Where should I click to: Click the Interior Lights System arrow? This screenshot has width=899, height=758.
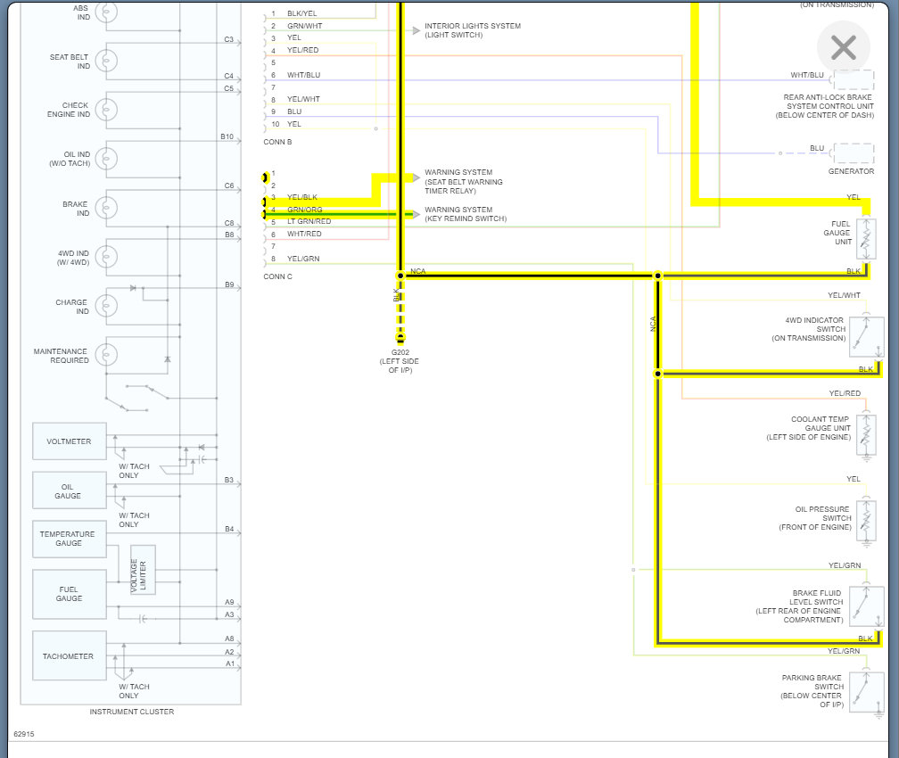[417, 30]
